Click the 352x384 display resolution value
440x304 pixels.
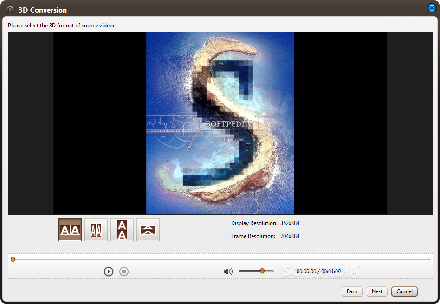(290, 223)
